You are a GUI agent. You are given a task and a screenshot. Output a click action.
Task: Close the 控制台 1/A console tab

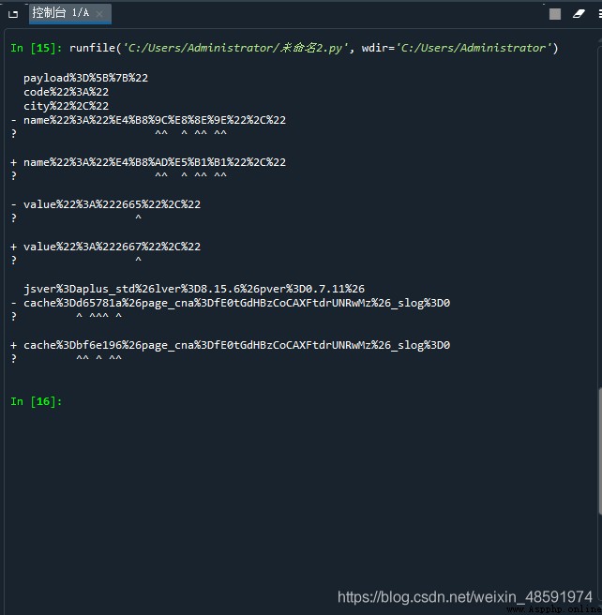tap(99, 14)
